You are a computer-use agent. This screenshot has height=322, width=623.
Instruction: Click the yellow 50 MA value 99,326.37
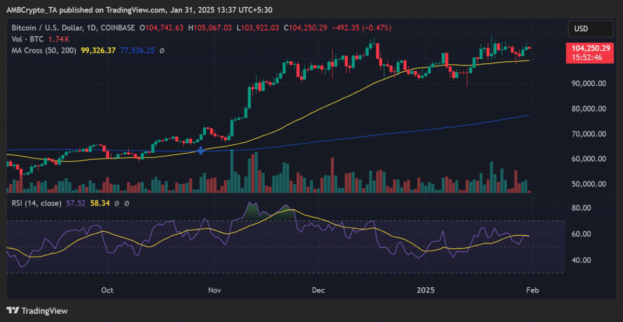(x=99, y=51)
